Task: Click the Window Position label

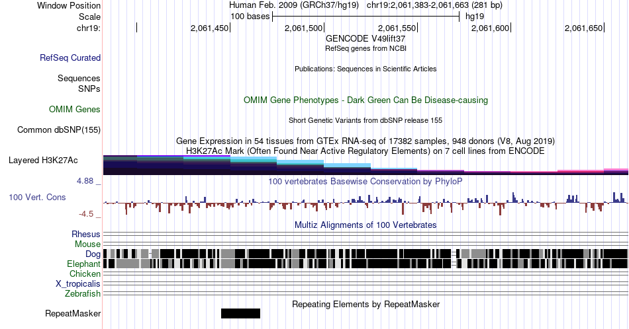Action: tap(69, 5)
